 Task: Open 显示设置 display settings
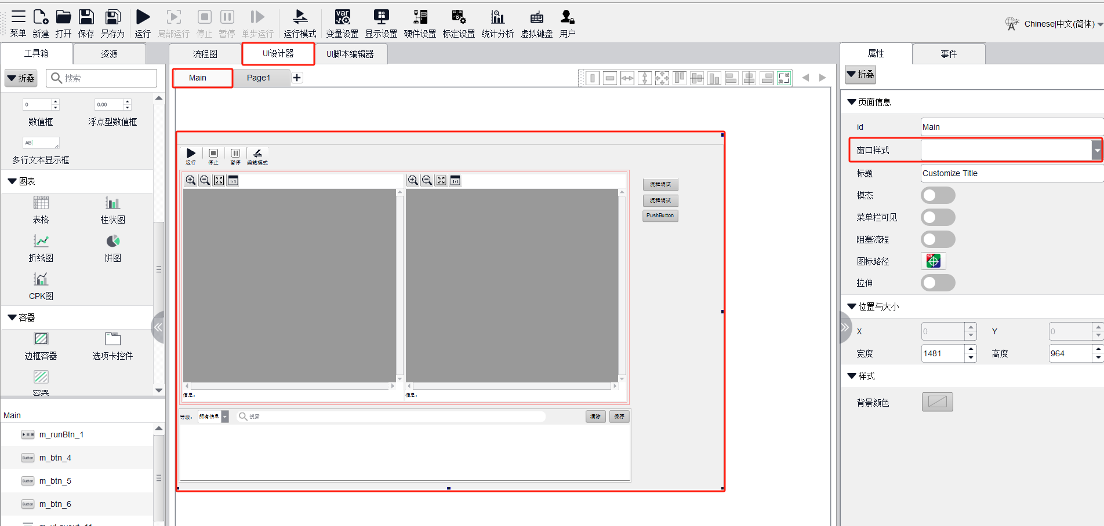381,24
